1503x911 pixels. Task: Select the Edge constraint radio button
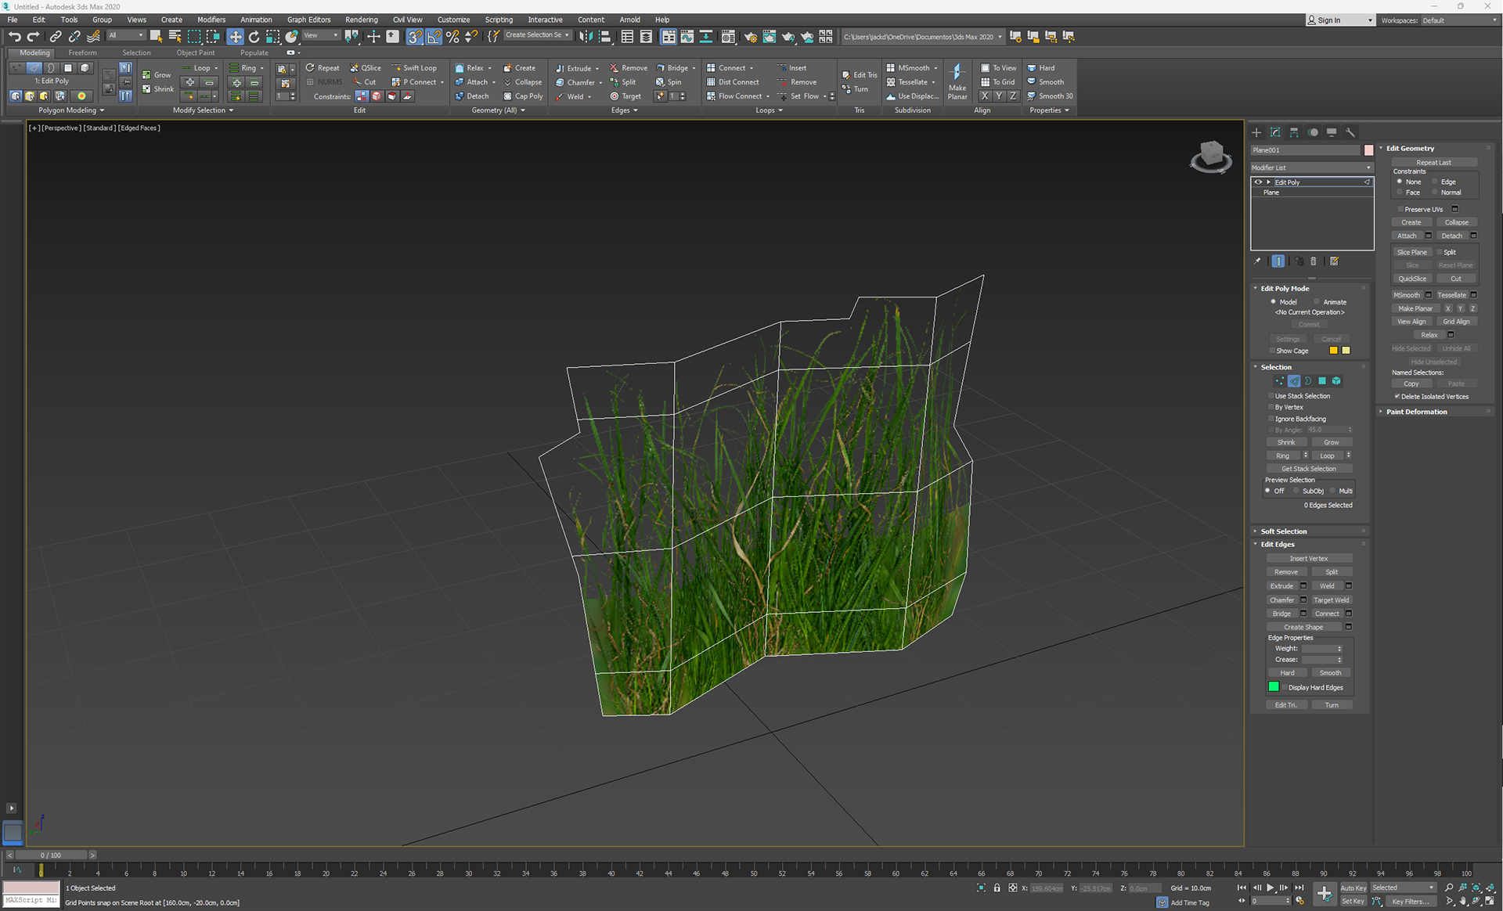[1435, 182]
